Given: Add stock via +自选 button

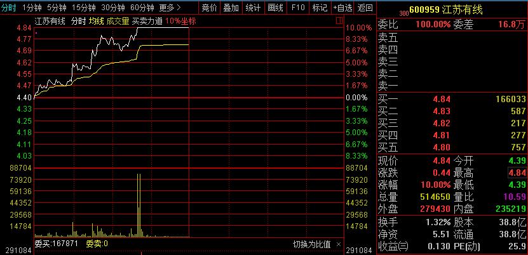Looking at the screenshot, I should 343,8.
